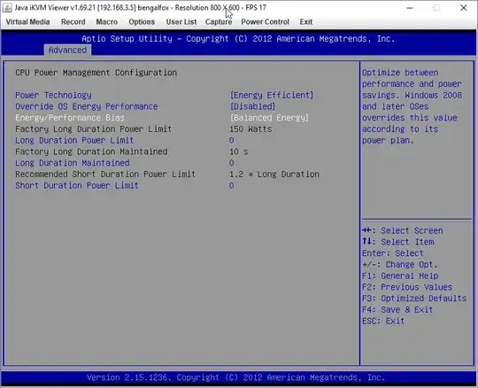
Task: Click the Exit menu item
Action: 306,22
